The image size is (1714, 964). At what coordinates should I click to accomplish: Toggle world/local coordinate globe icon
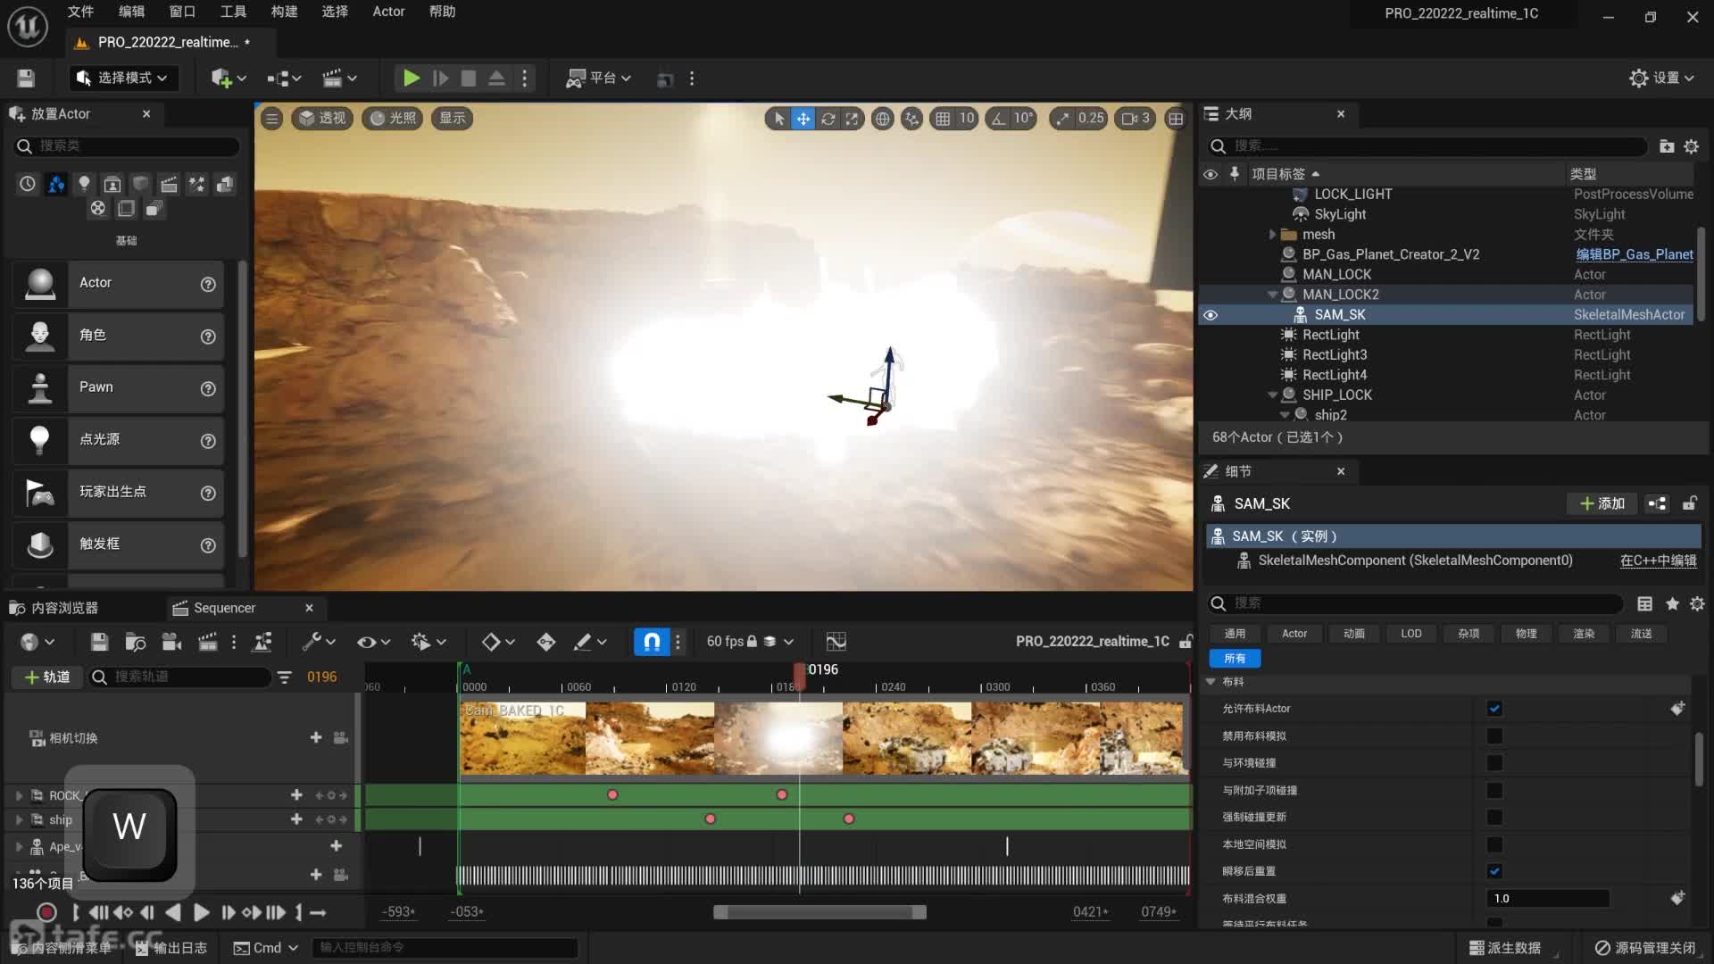tap(882, 119)
